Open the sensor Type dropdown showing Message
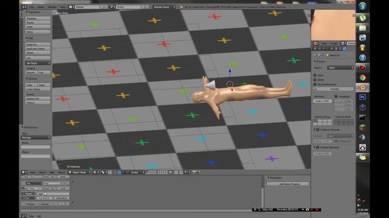Image resolution: width=389 pixels, height=218 pixels. pyautogui.click(x=35, y=137)
